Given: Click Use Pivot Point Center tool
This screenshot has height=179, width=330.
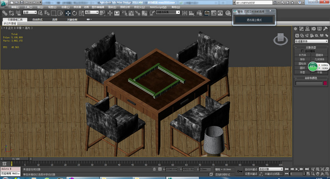Looking at the screenshot, I should [102, 13].
